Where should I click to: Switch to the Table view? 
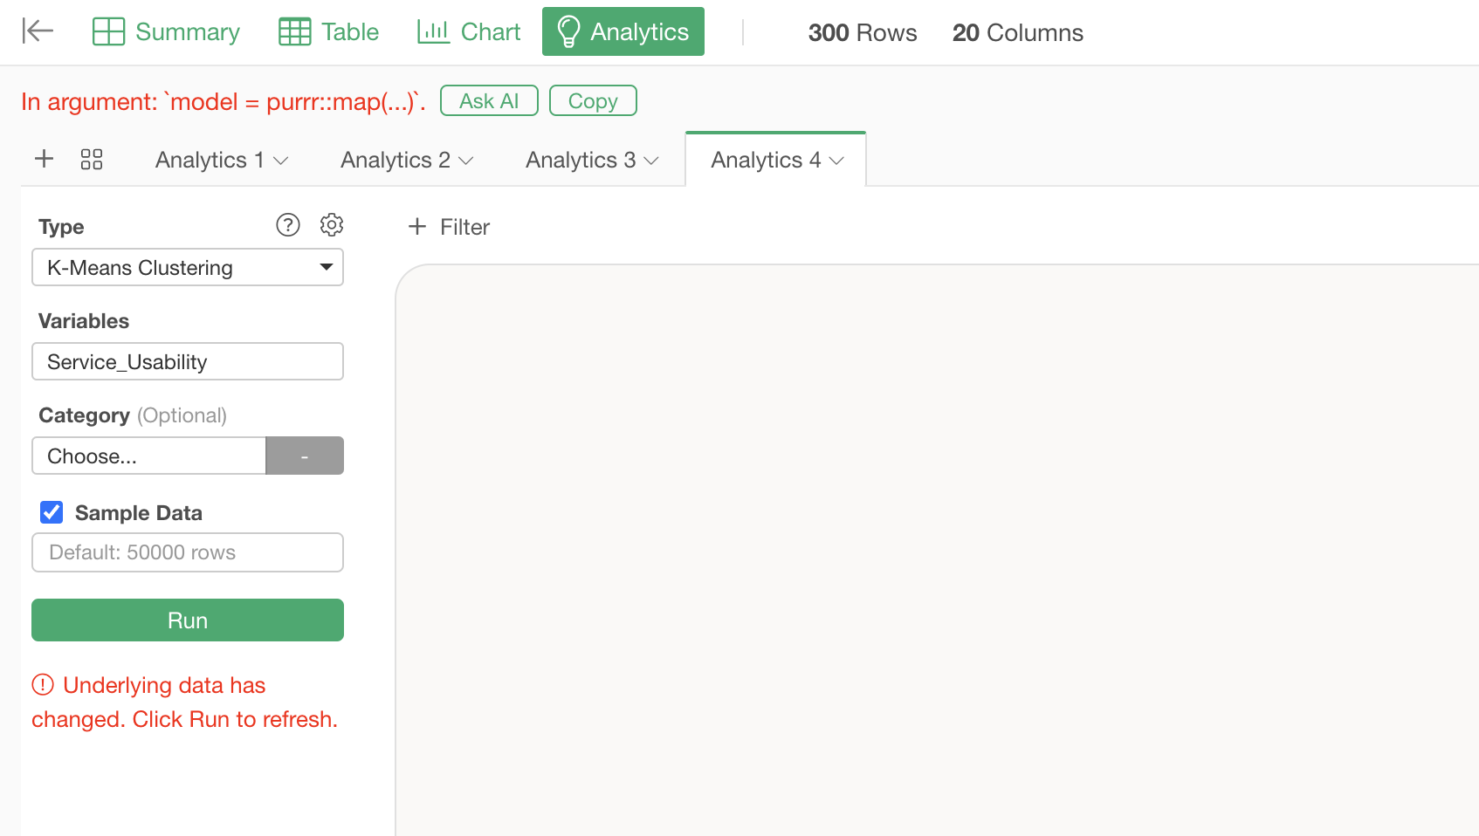coord(328,32)
